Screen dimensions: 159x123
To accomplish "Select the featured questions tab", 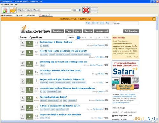I will 83,38.
